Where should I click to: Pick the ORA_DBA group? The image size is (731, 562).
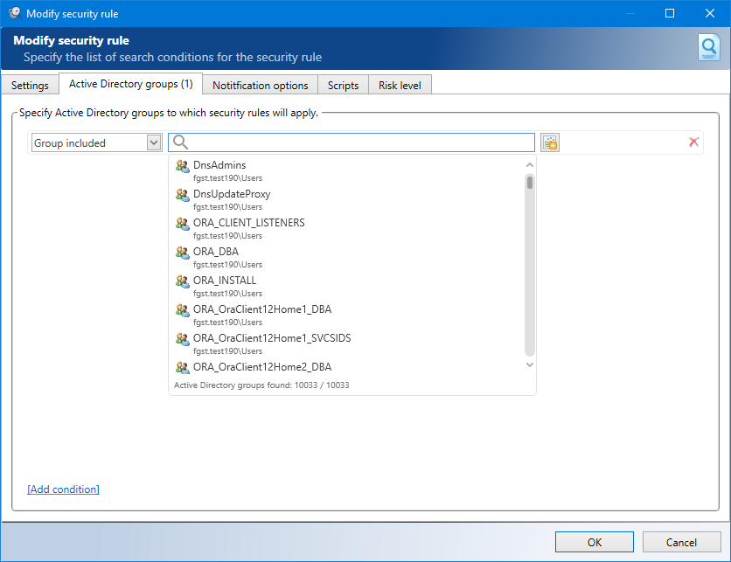click(347, 258)
